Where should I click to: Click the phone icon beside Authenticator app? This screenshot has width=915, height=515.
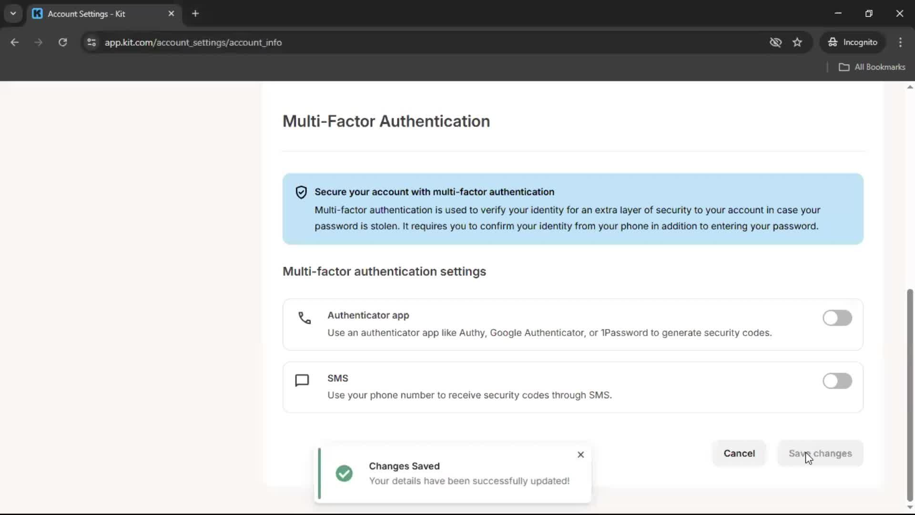click(x=305, y=318)
